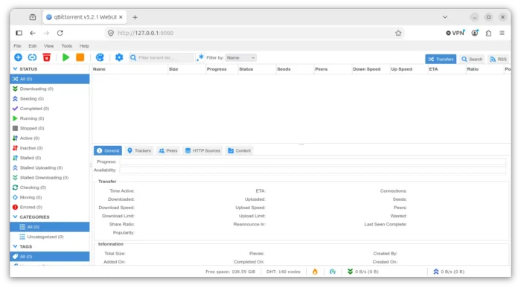The image size is (521, 288).
Task: Switch to the Transfers tab
Action: [441, 59]
